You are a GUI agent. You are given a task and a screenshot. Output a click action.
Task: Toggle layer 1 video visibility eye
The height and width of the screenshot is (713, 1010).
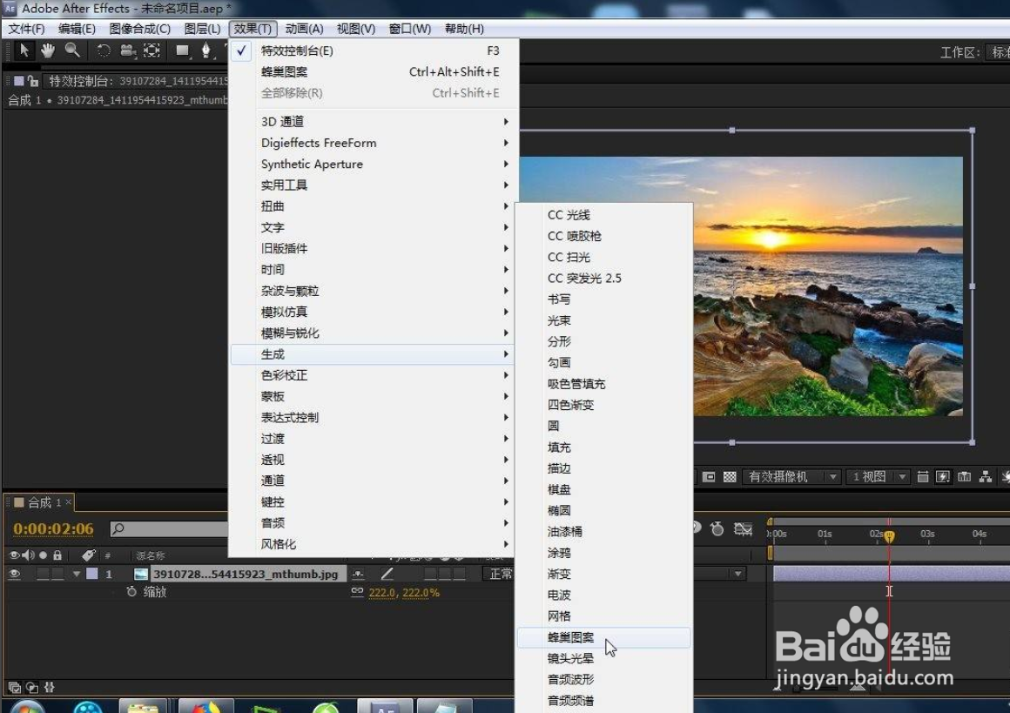pyautogui.click(x=14, y=573)
